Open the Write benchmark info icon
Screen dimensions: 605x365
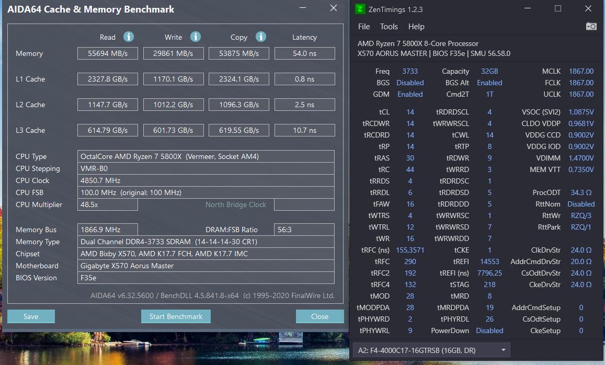click(196, 37)
